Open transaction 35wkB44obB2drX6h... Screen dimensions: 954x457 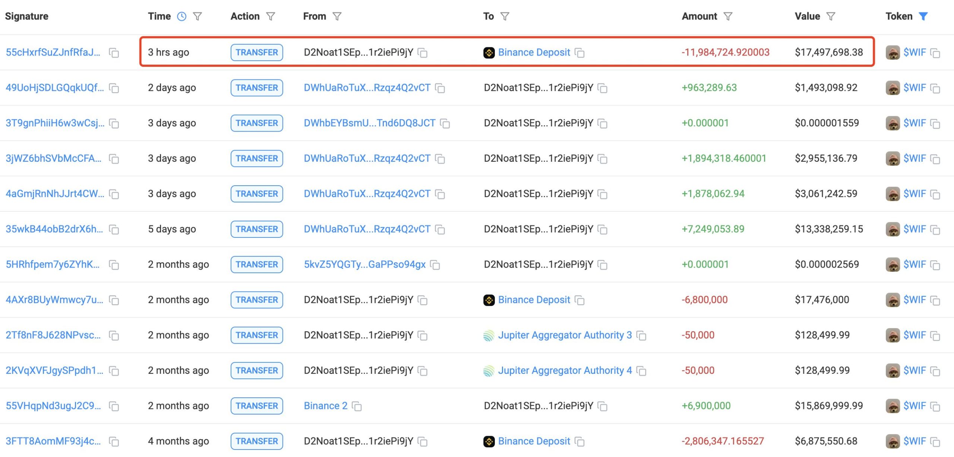click(x=54, y=229)
